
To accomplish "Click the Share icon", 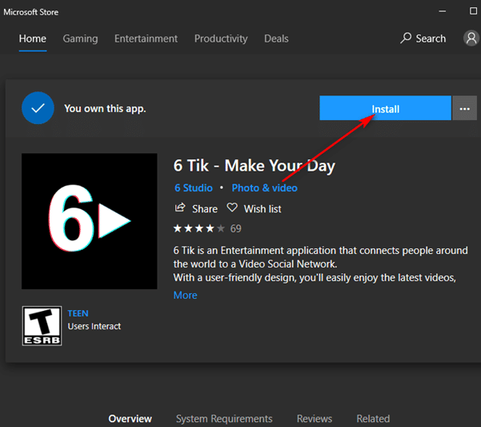I will click(x=180, y=207).
